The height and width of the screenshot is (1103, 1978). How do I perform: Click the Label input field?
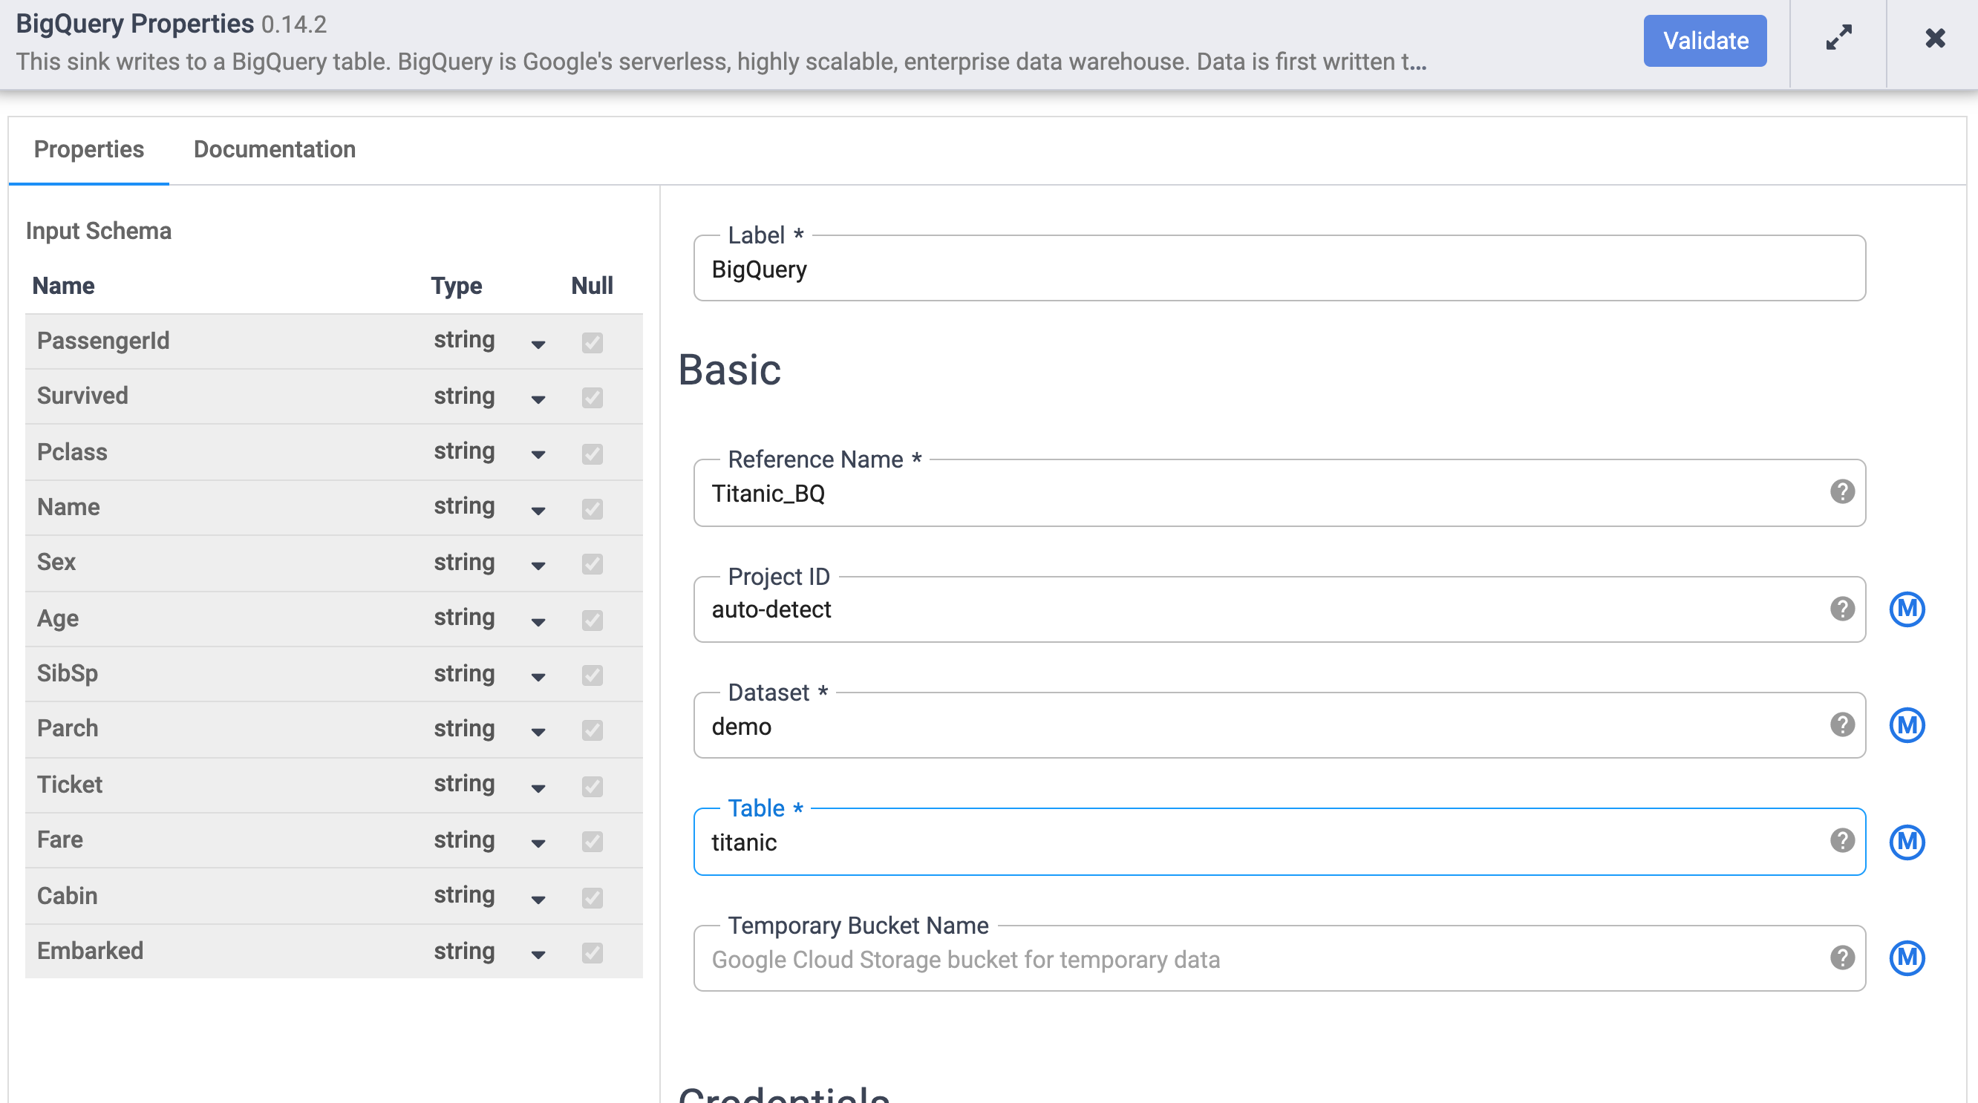(1279, 269)
